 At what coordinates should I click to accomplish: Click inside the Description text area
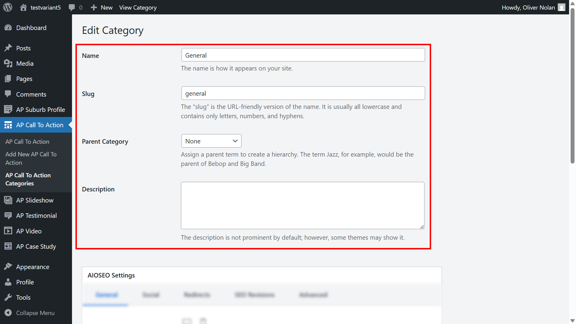point(302,205)
